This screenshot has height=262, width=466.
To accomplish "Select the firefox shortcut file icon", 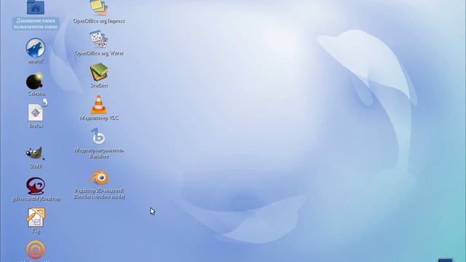I will (36, 112).
